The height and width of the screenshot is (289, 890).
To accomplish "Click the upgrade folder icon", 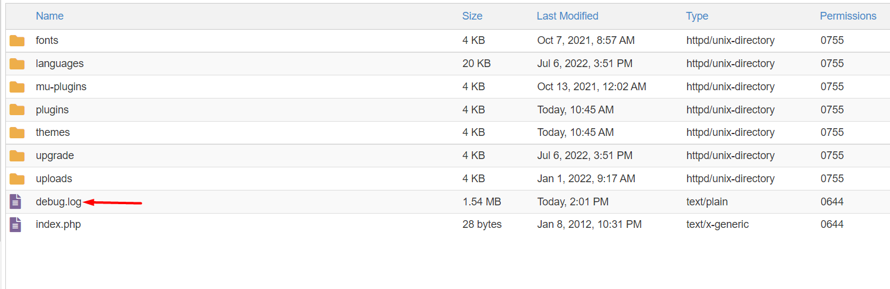I will (x=17, y=155).
